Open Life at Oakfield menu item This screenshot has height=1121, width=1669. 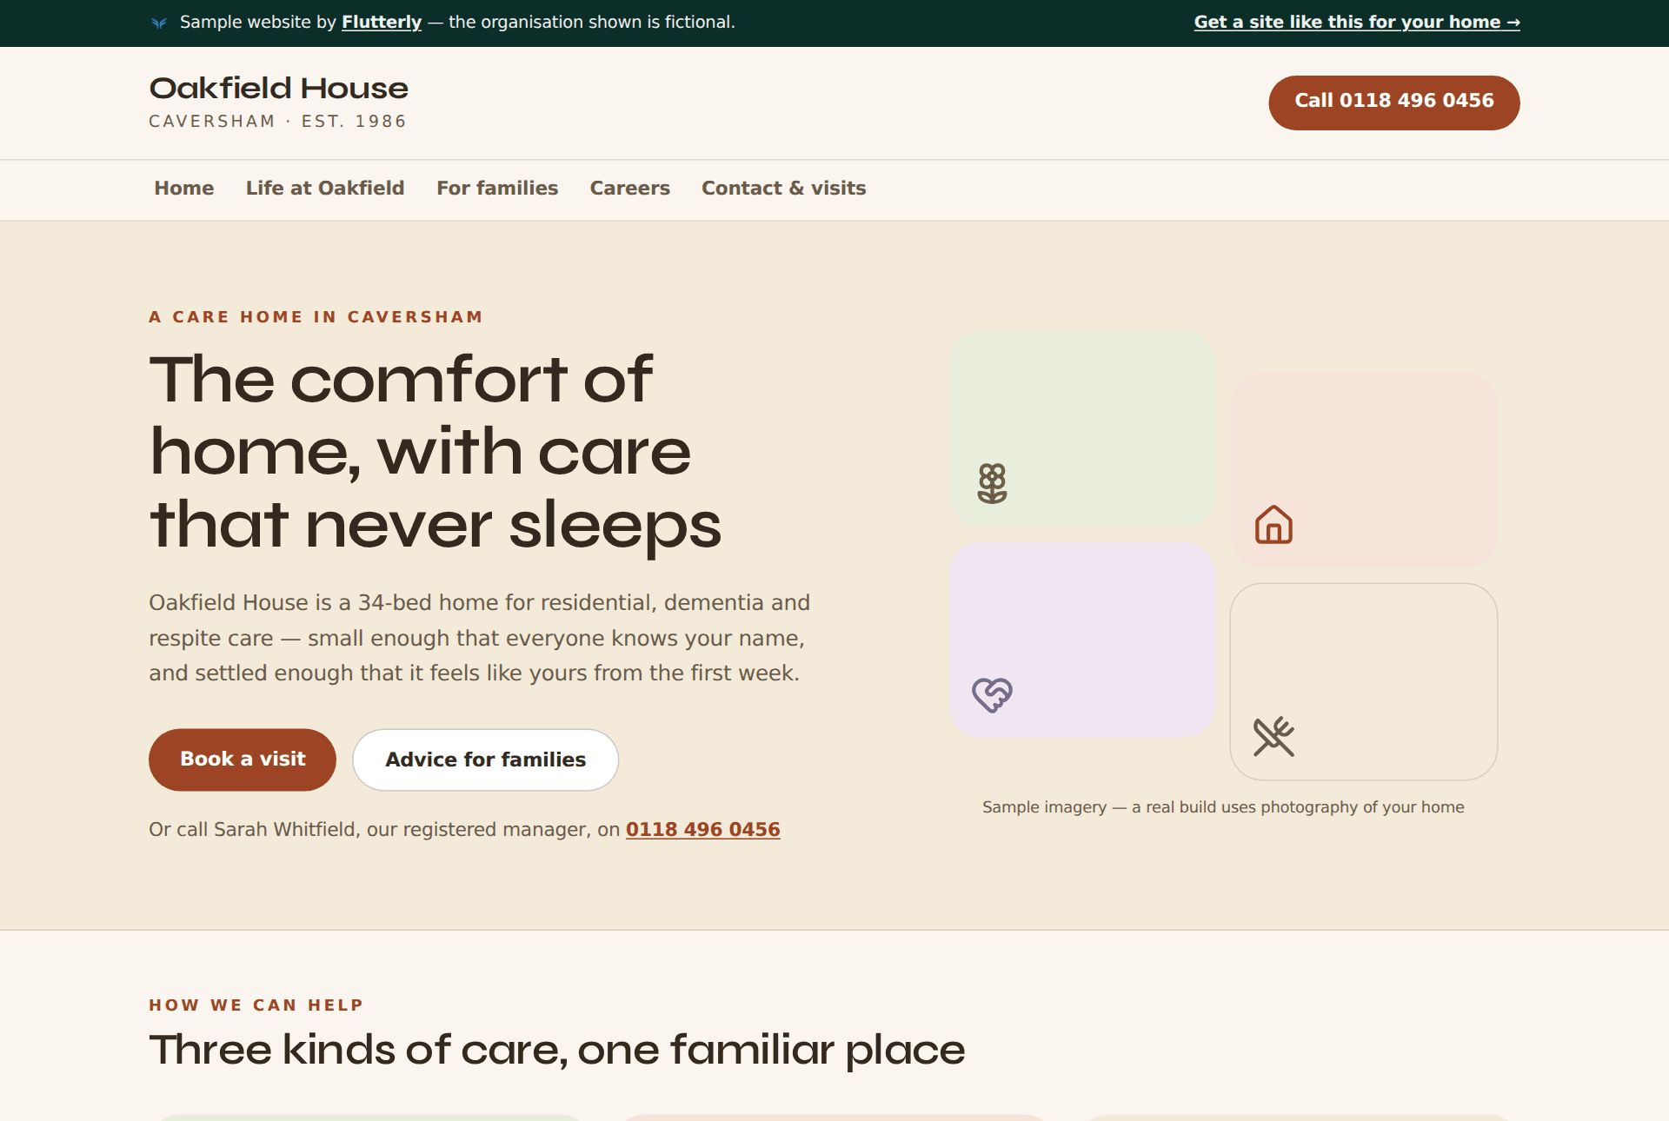point(325,188)
